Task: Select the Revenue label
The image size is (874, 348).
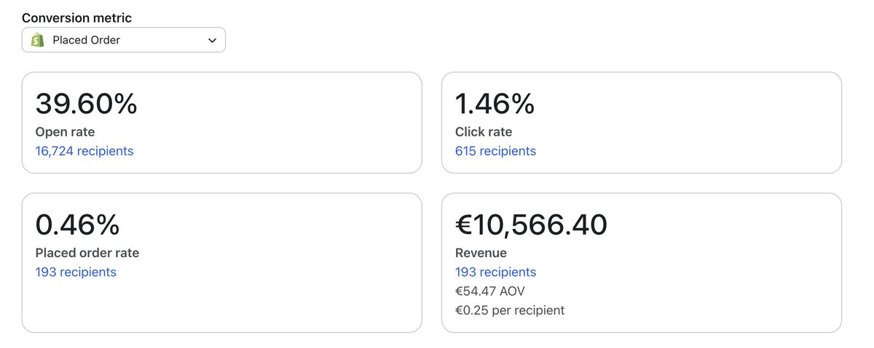Action: pyautogui.click(x=481, y=253)
